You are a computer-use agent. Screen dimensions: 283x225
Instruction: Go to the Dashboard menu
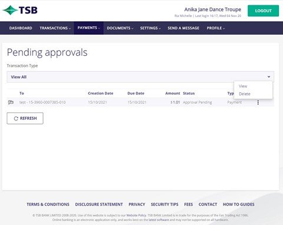[21, 28]
